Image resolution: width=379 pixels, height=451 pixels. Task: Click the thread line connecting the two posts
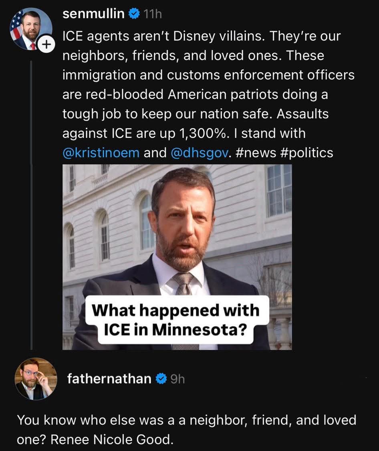click(x=32, y=200)
